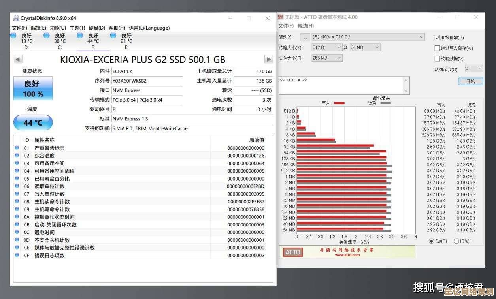Click transfer mode field PCIe 3.0 x4
The image size is (496, 299).
coord(147,100)
